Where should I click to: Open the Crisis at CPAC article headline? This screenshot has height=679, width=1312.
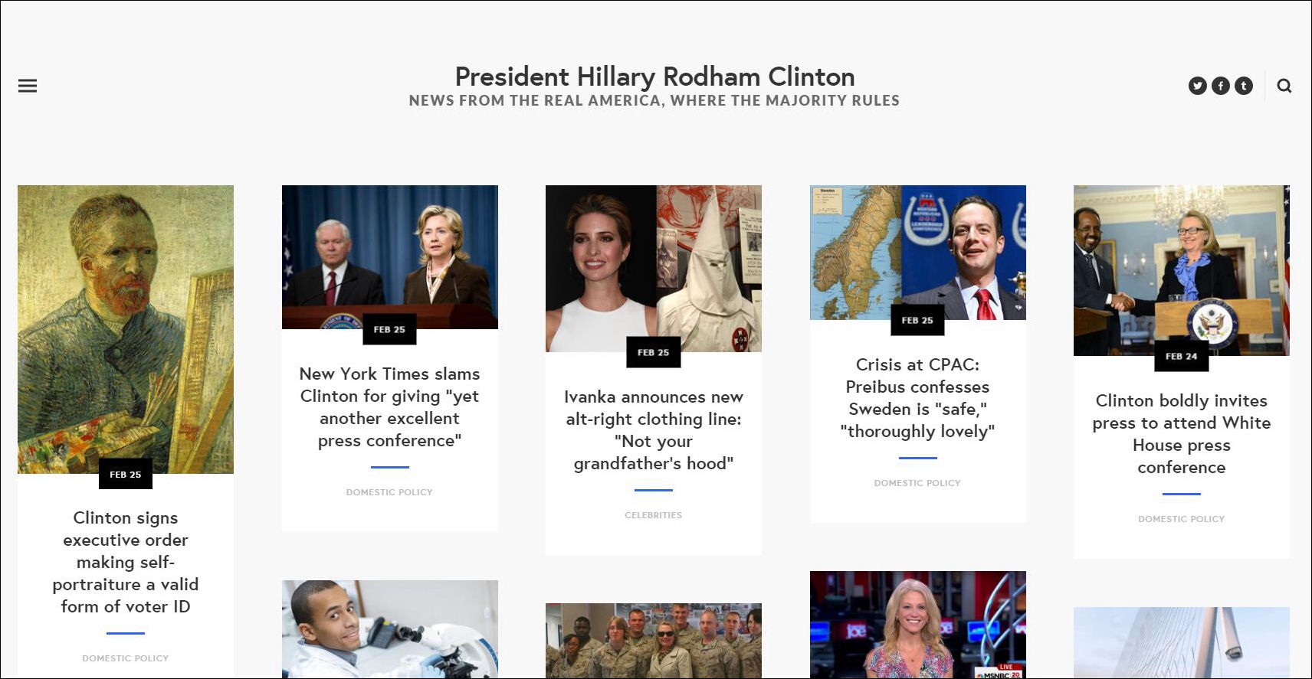pyautogui.click(x=917, y=398)
